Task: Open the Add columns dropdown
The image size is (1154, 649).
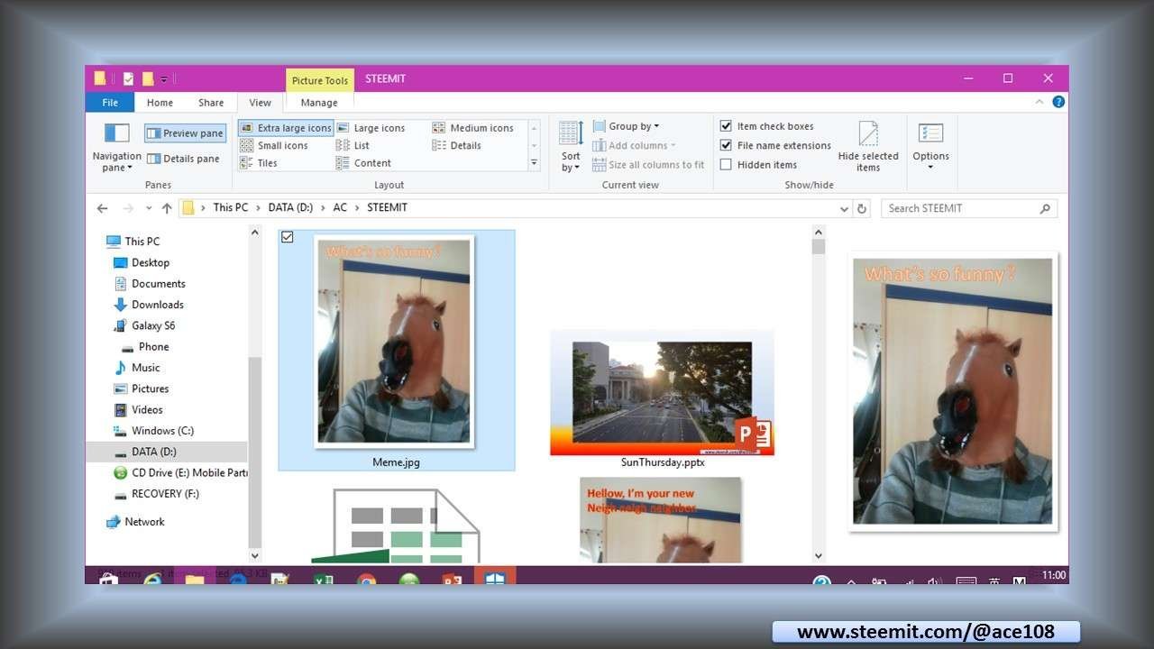Action: point(634,145)
